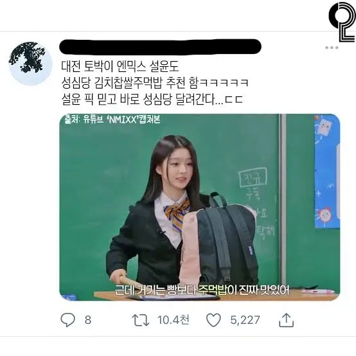Viewport: 356px width, 356px height.
Task: Open the reply speech bubble icon
Action: [x=68, y=320]
